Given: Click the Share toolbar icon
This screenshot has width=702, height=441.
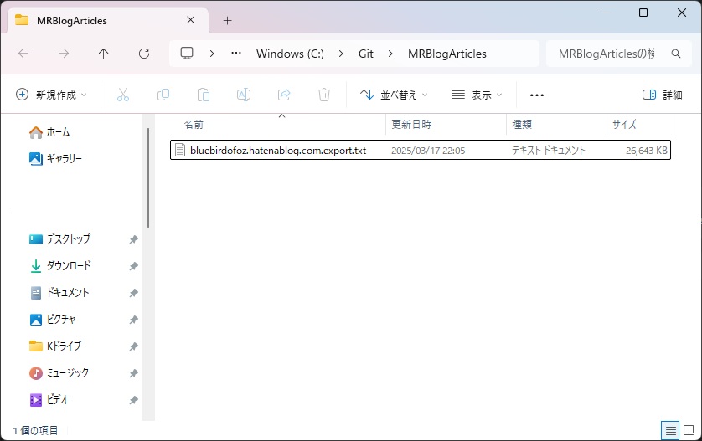Looking at the screenshot, I should (284, 95).
